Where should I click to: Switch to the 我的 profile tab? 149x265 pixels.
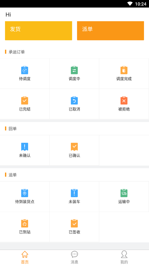tap(124, 257)
